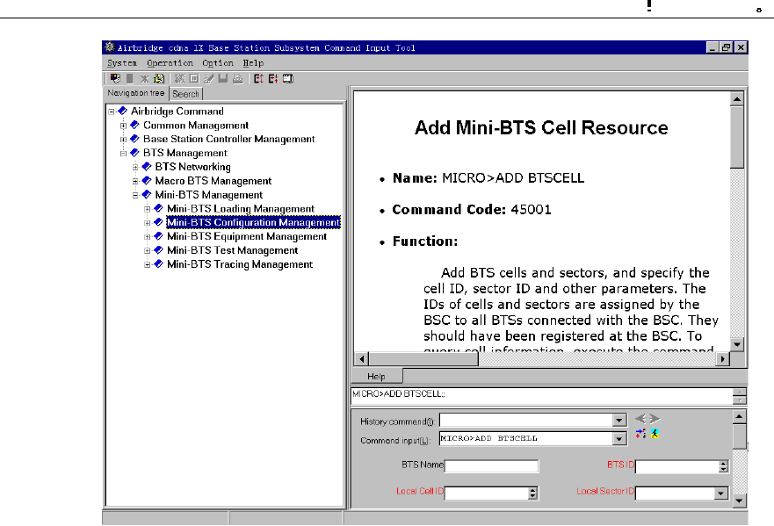This screenshot has width=774, height=526.
Task: Click the next history command right arrow
Action: [x=655, y=419]
